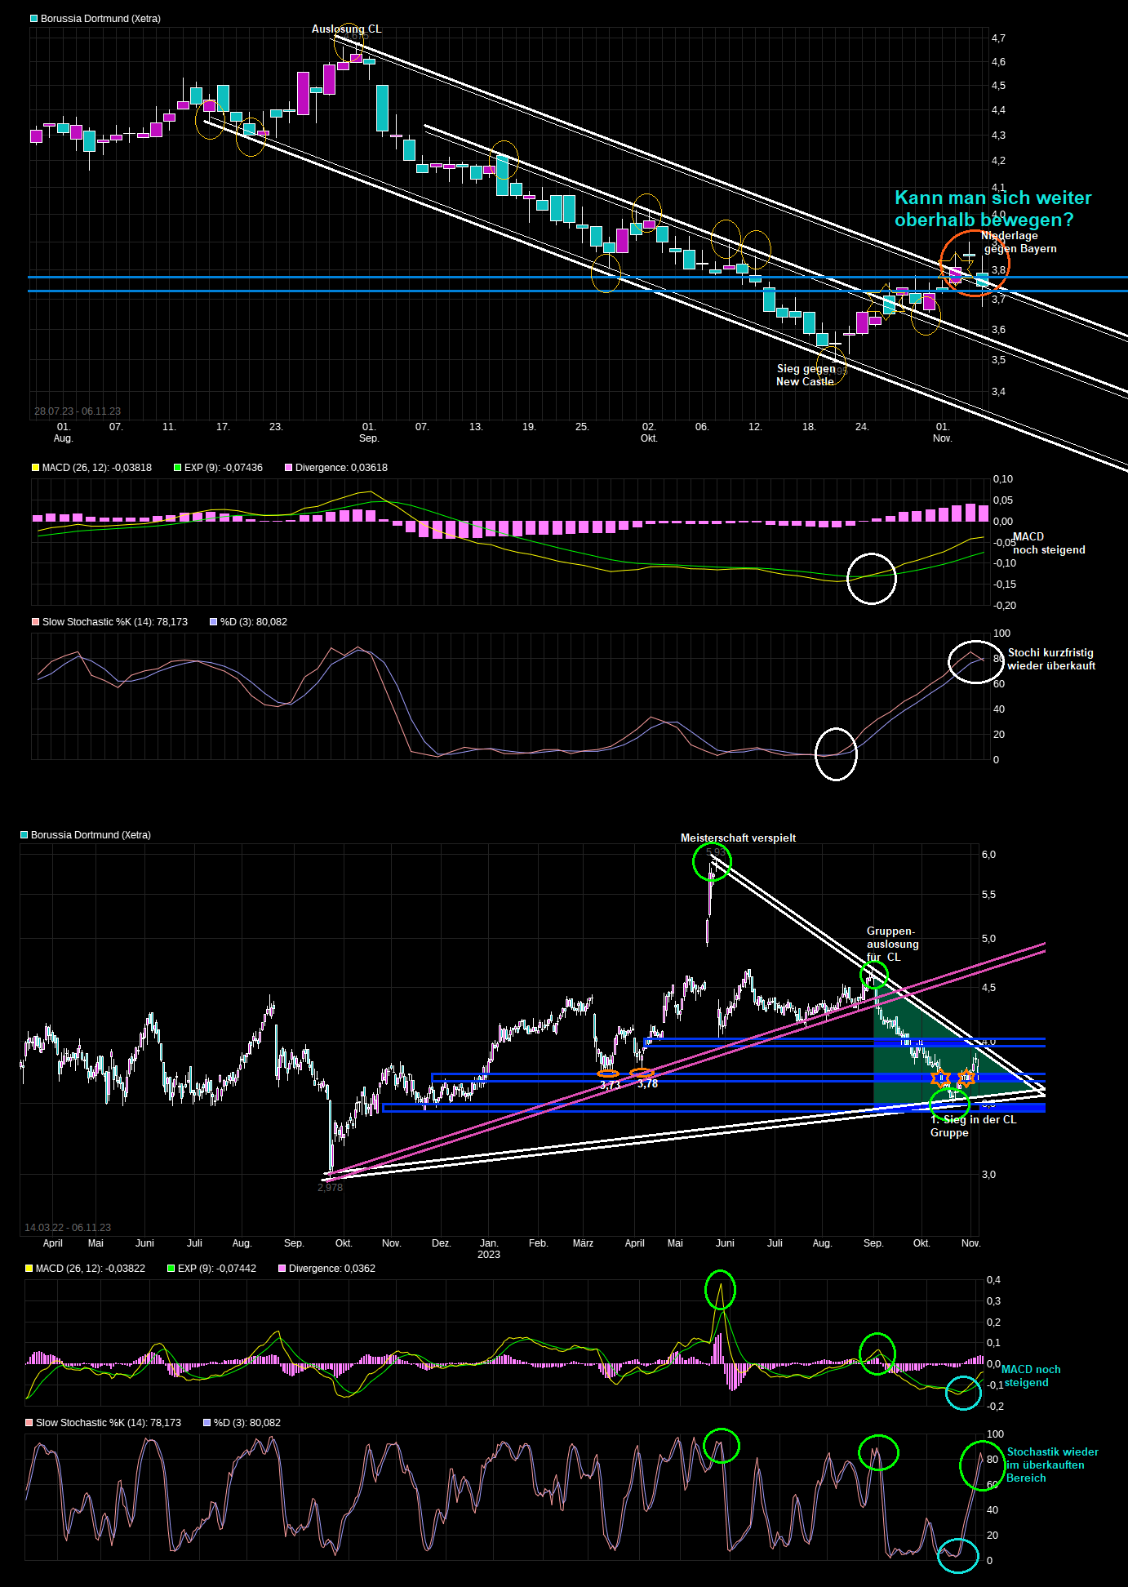Select the 'Borussia Dortmund (Xetra)' title of upper chart
The height and width of the screenshot is (1587, 1128).
(x=100, y=19)
